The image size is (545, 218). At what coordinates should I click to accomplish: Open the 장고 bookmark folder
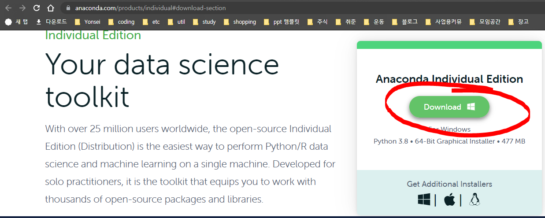pyautogui.click(x=519, y=22)
